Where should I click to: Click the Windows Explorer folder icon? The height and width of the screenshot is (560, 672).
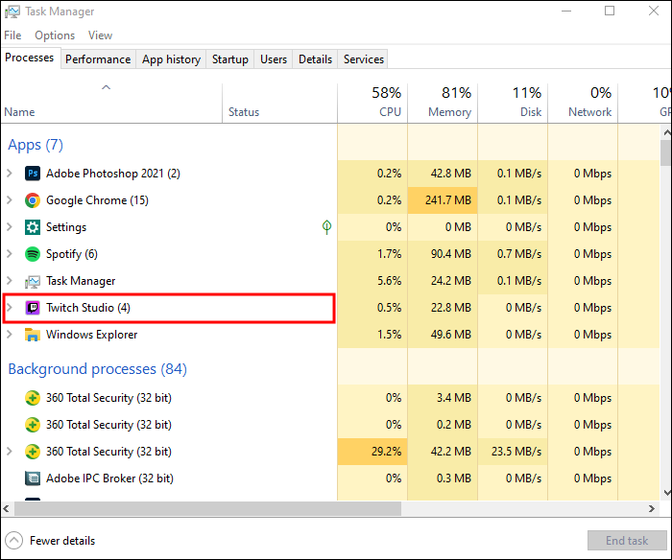click(x=32, y=335)
